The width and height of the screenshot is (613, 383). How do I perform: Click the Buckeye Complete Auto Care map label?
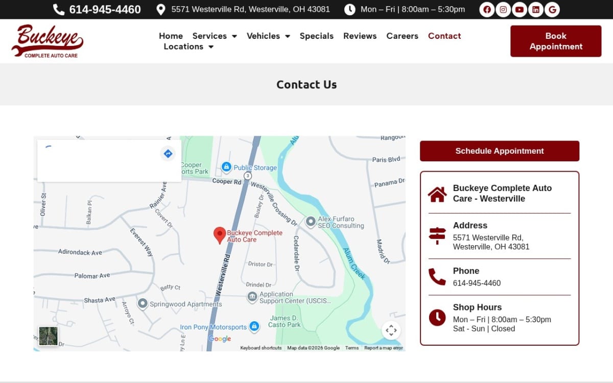click(x=254, y=236)
